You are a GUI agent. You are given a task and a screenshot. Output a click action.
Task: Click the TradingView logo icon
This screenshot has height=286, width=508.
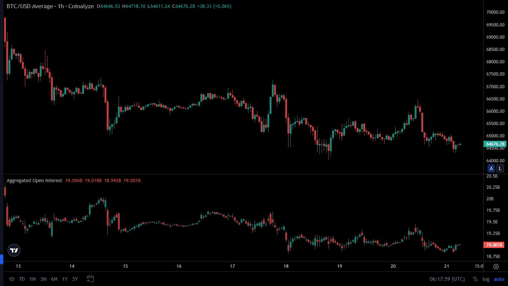(x=14, y=251)
